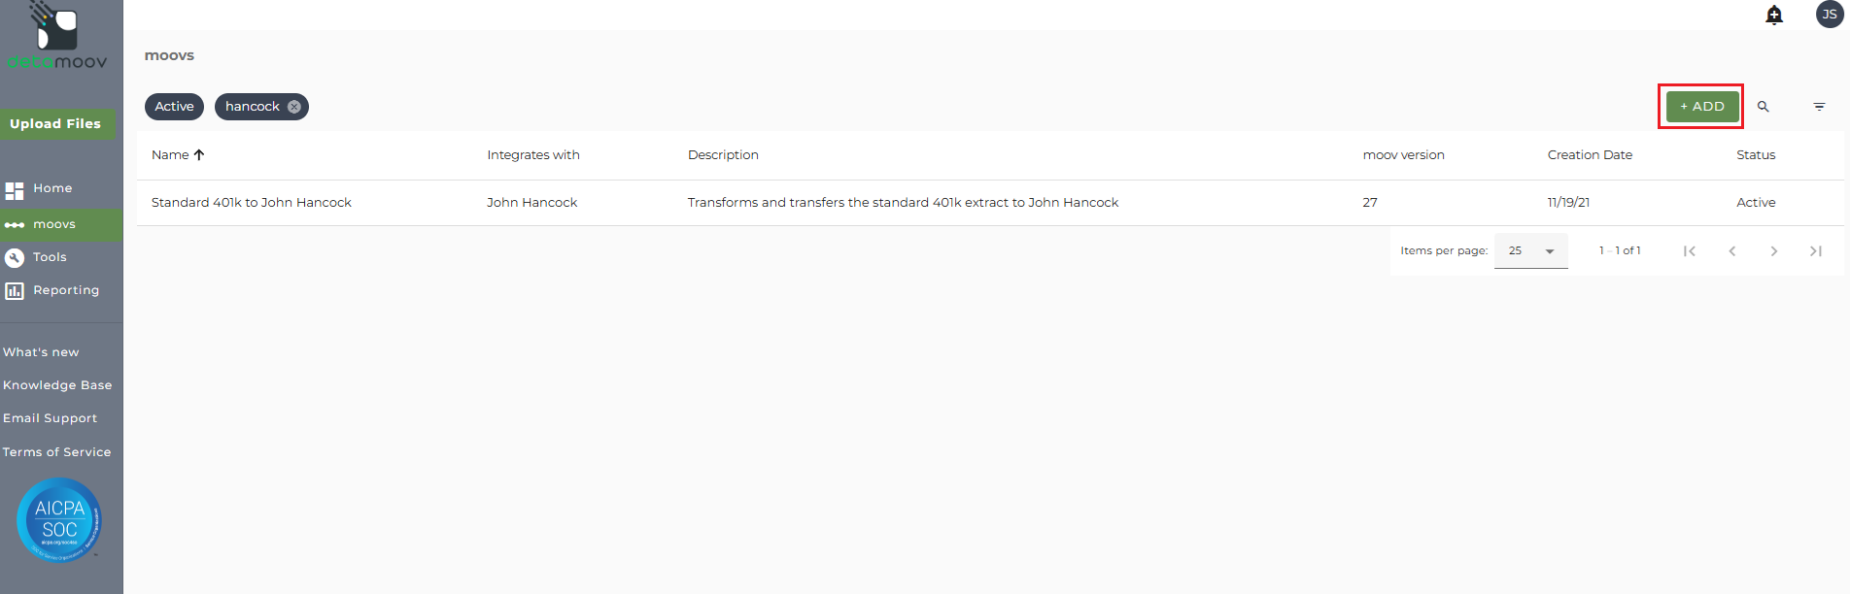Click the datamoov logo
The image size is (1850, 594).
(57, 36)
